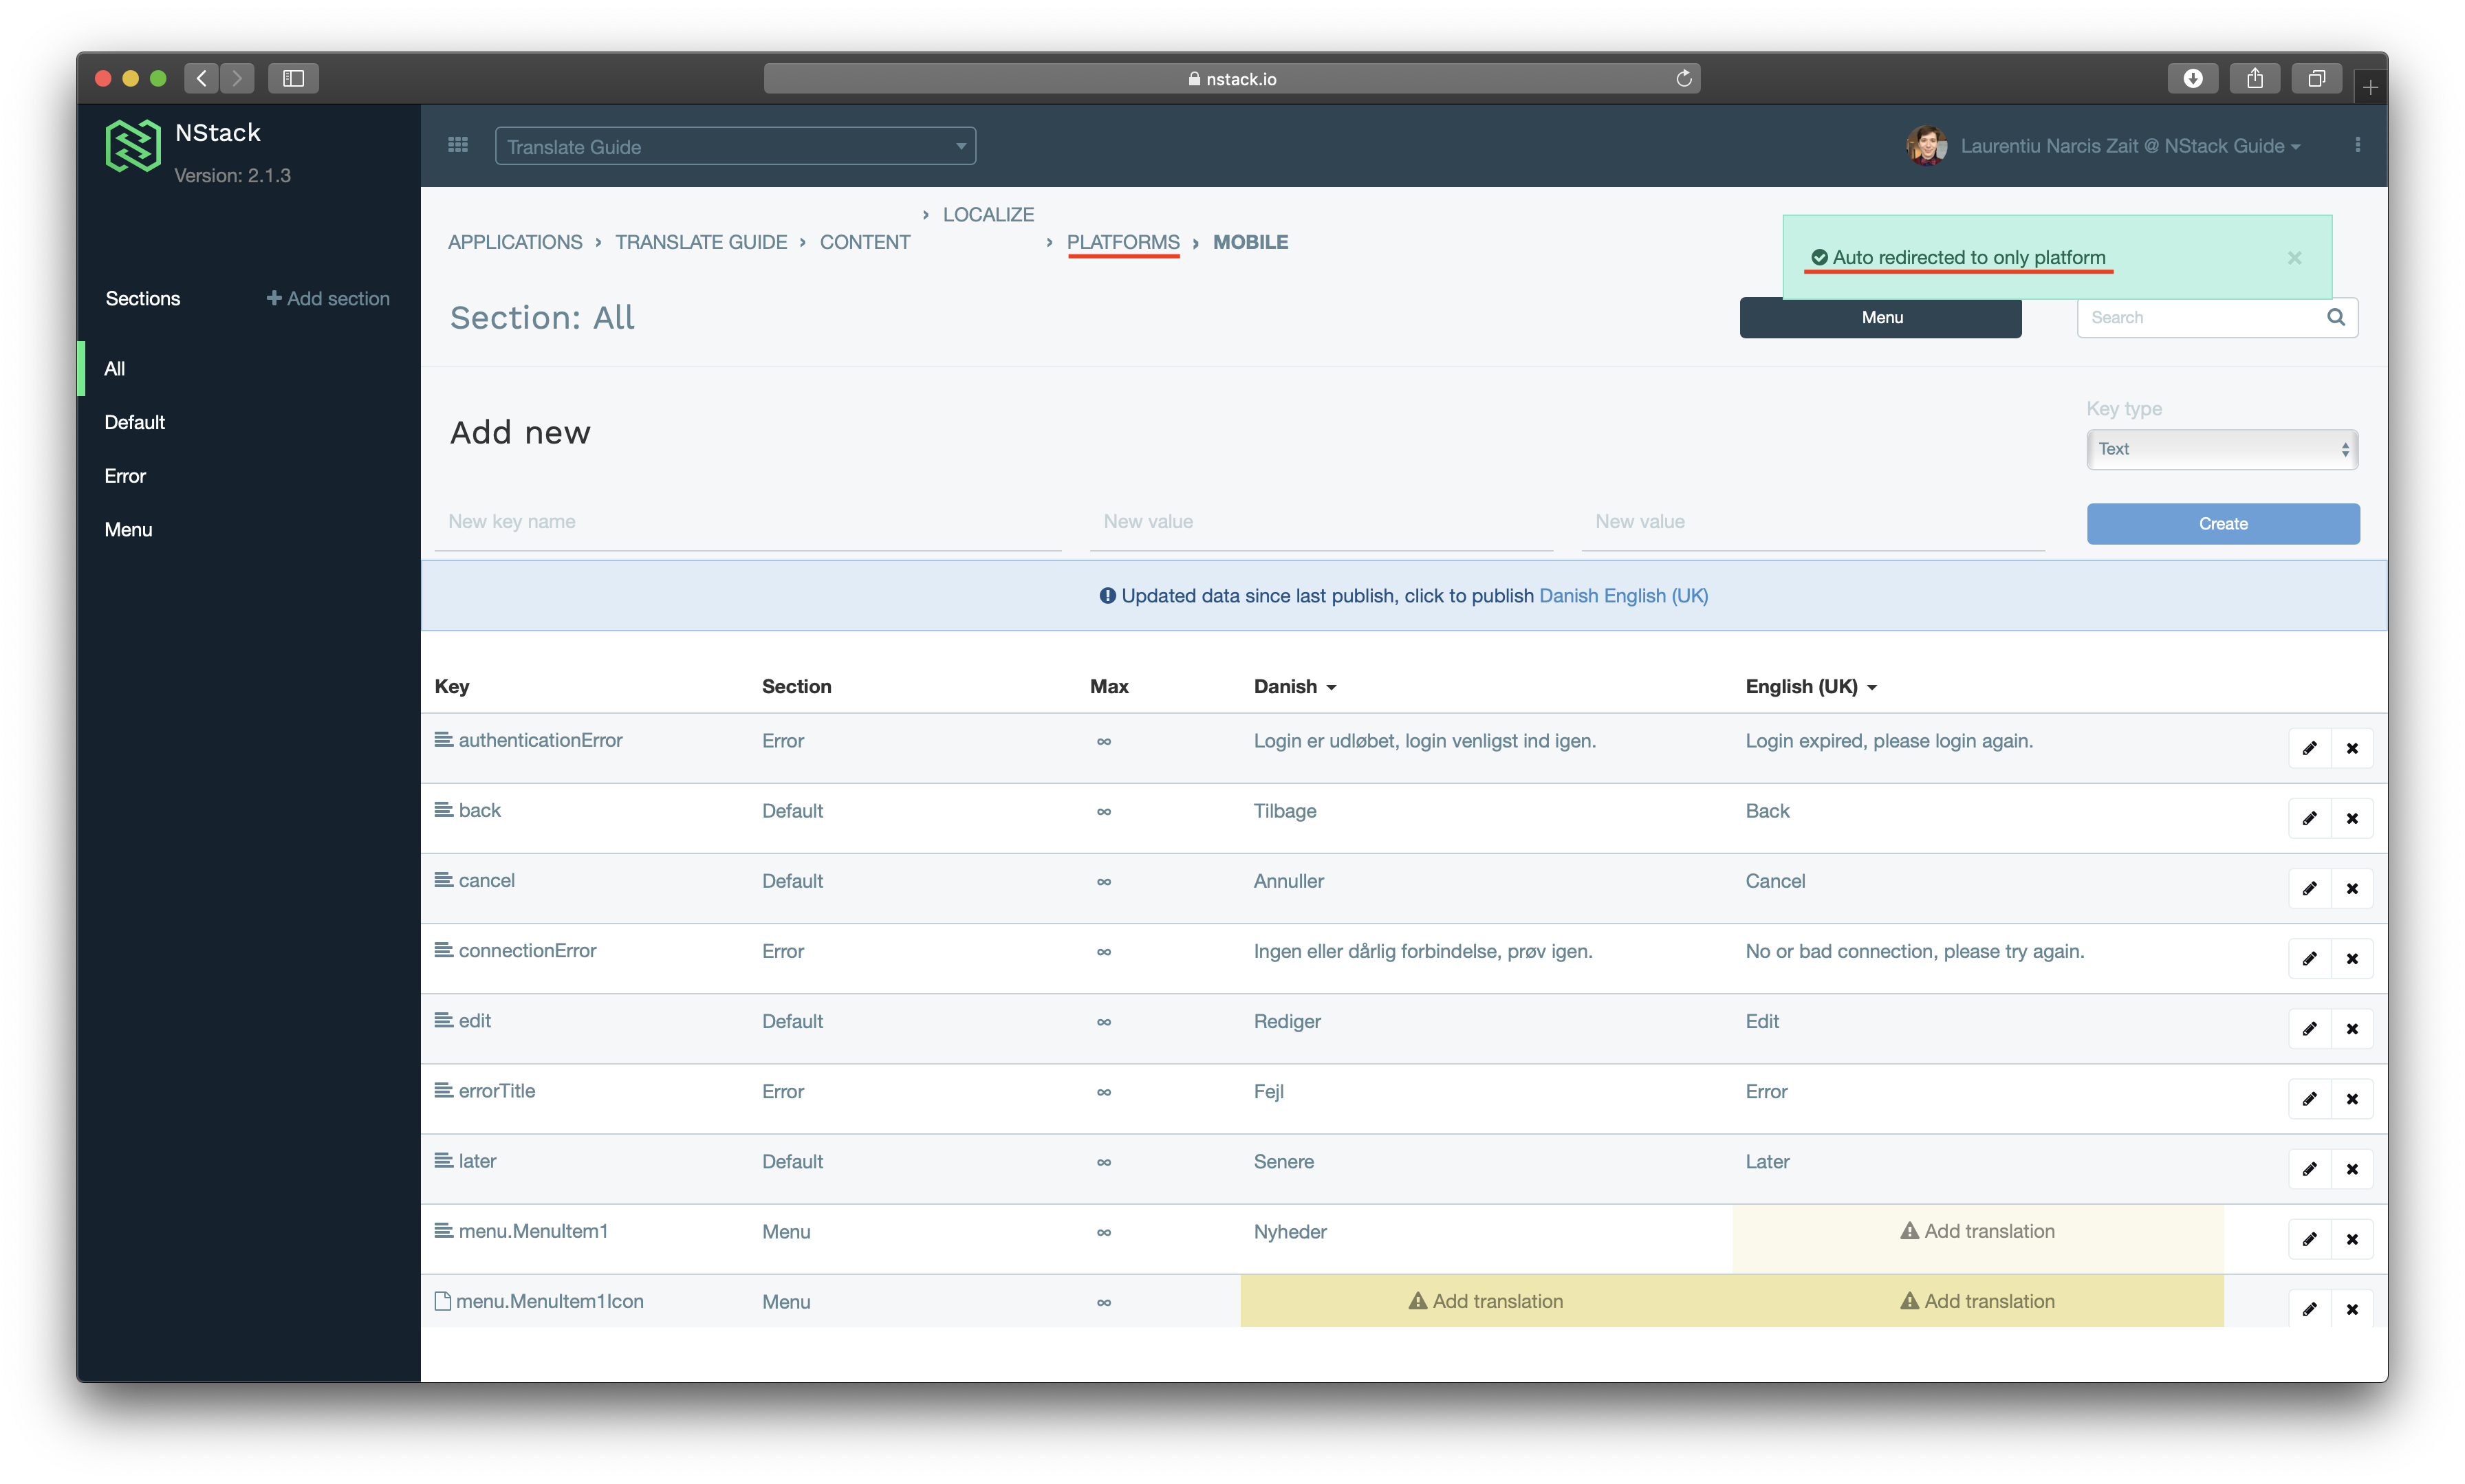Delete the connectionError key
This screenshot has height=1484, width=2465.
(x=2352, y=958)
